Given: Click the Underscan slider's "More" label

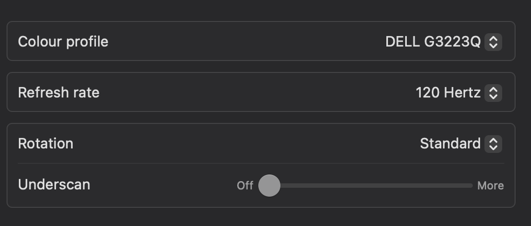Looking at the screenshot, I should (x=491, y=186).
